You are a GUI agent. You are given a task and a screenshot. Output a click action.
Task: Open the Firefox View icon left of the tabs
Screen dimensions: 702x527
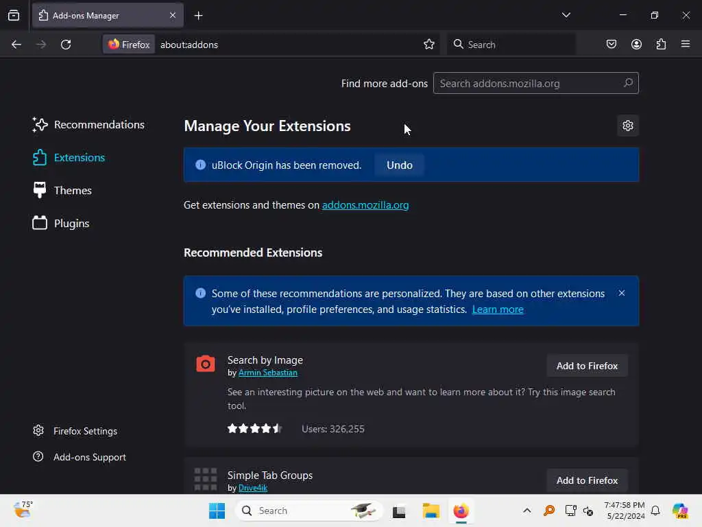(14, 16)
